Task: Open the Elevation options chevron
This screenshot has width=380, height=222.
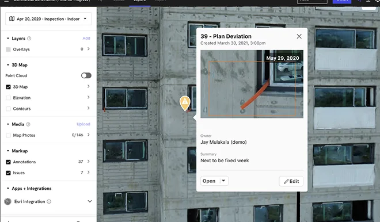Action: (89, 97)
